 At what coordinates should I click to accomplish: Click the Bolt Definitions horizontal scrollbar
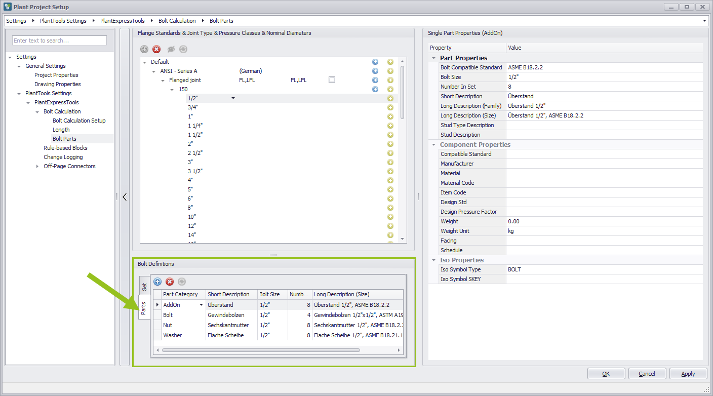[x=261, y=350]
